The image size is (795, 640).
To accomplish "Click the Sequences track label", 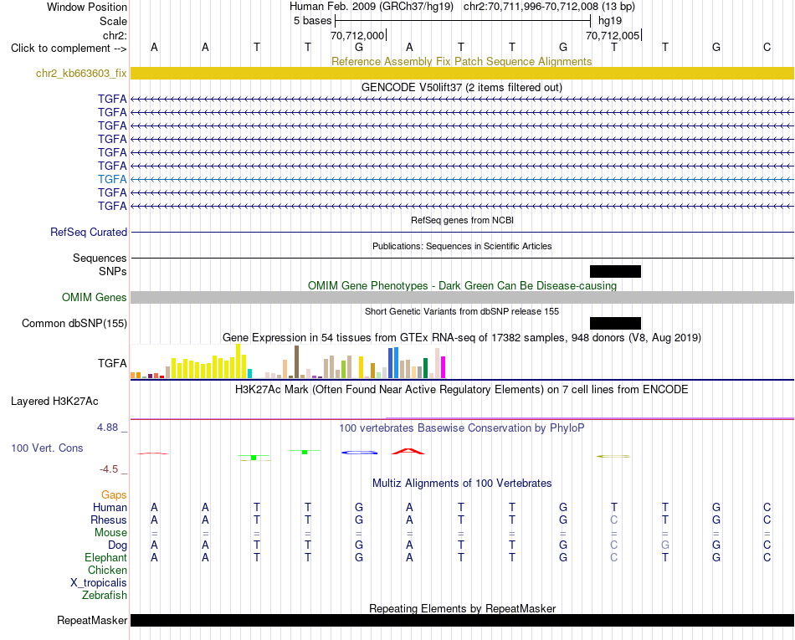I will coord(100,258).
